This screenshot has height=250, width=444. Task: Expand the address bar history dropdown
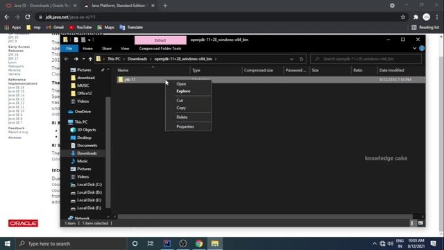click(291, 59)
